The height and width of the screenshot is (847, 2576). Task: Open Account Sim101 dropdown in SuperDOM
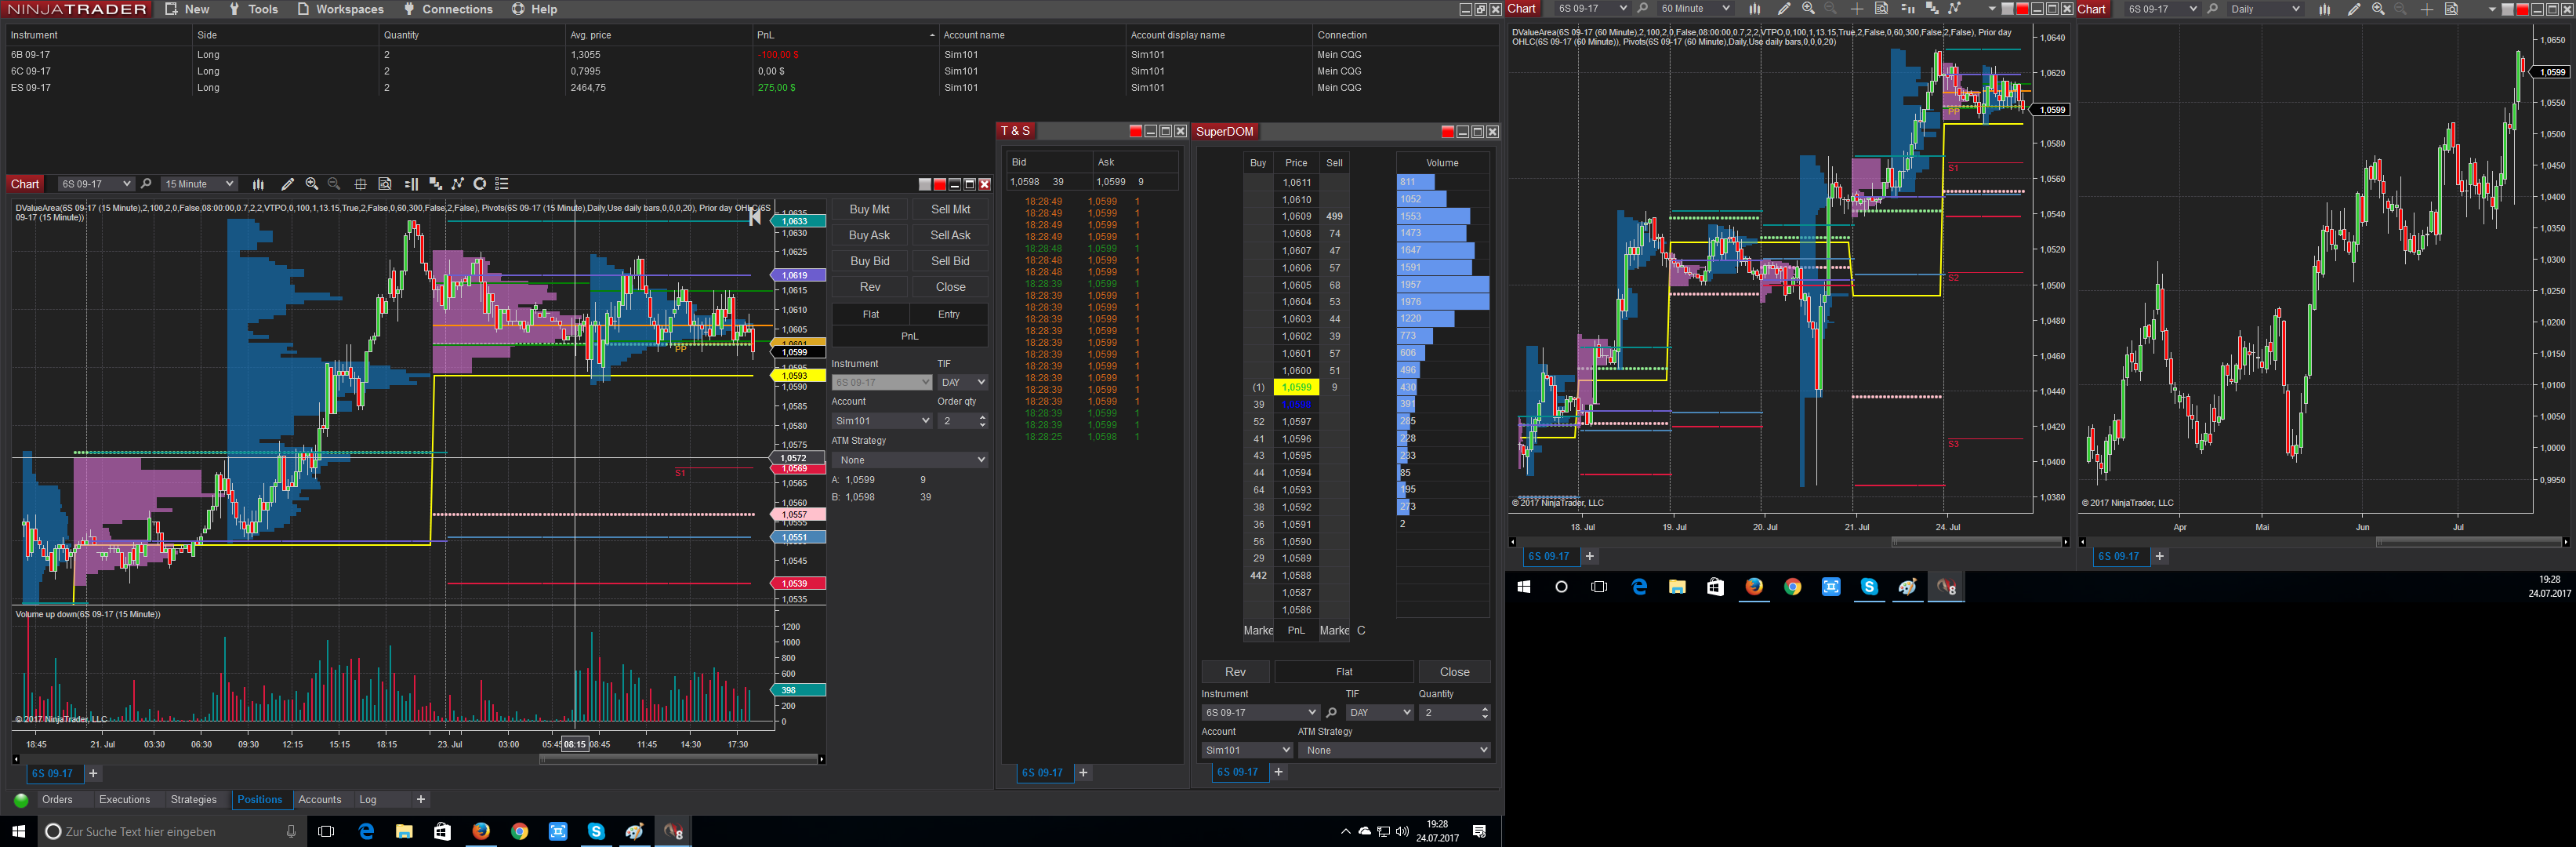(1247, 750)
